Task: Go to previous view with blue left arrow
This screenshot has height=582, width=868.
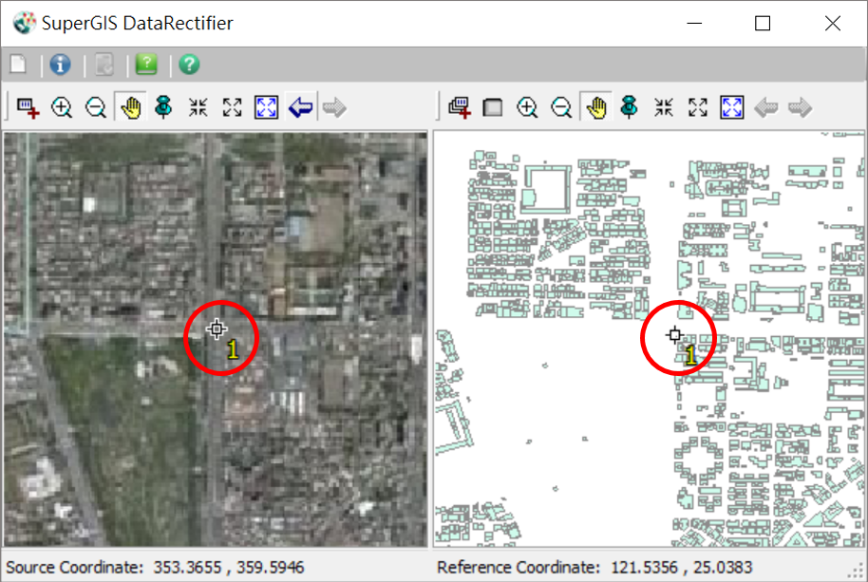Action: 300,107
